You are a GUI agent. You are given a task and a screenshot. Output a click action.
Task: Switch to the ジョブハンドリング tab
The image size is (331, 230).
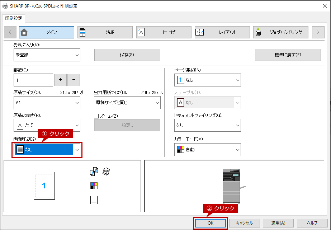tap(281, 32)
